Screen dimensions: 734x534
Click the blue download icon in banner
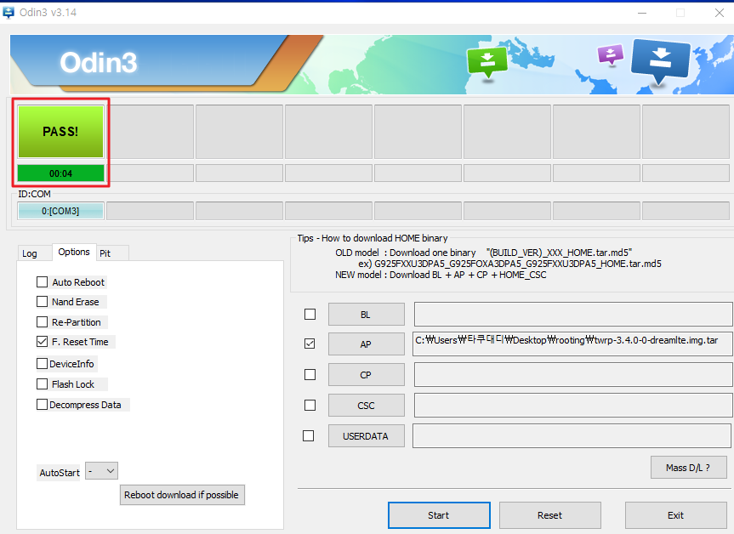(x=660, y=61)
